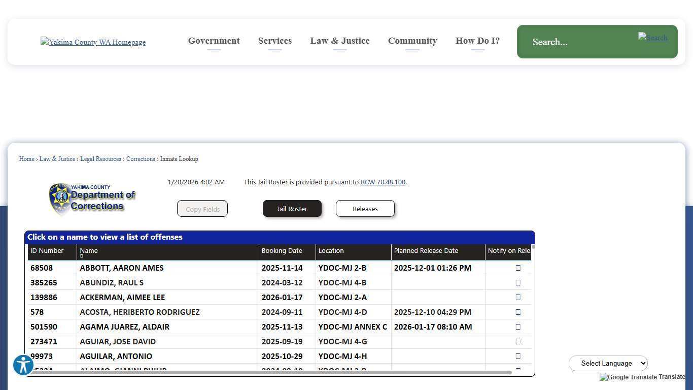Click the Department of Corrections badge logo
The height and width of the screenshot is (390, 693).
coord(92,199)
